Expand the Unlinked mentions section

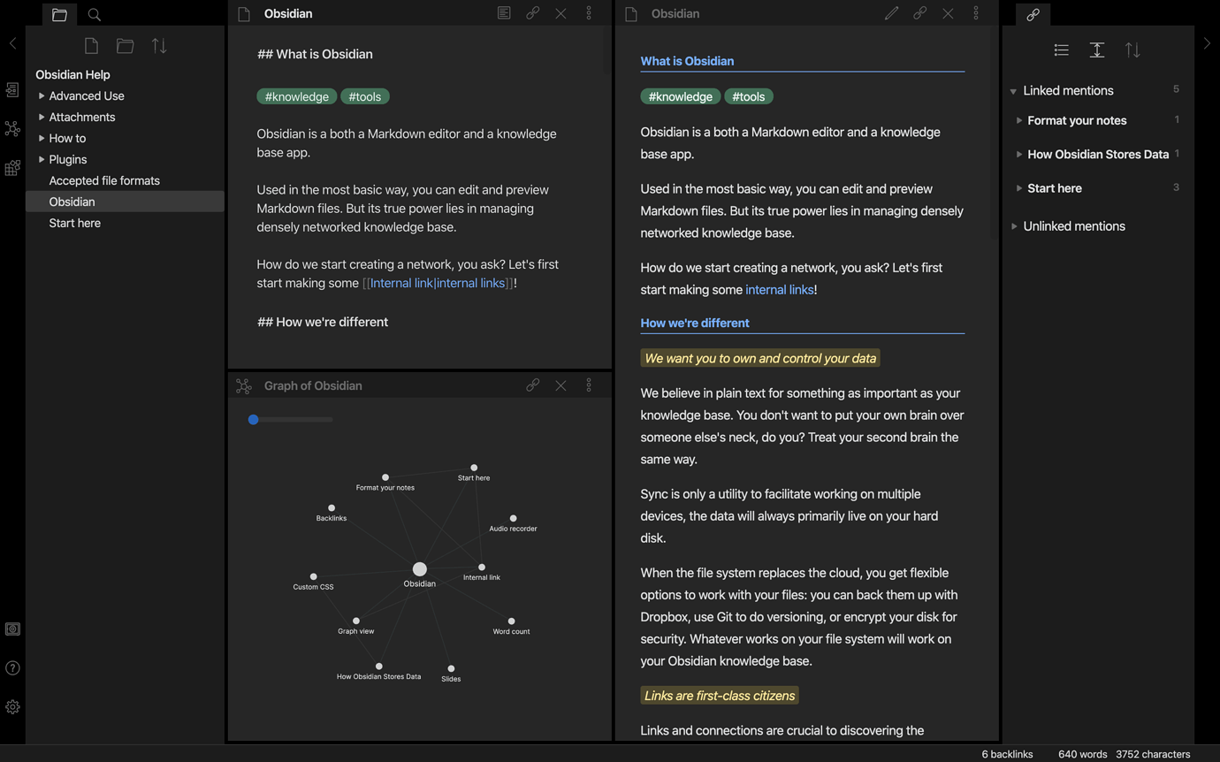click(x=1014, y=226)
